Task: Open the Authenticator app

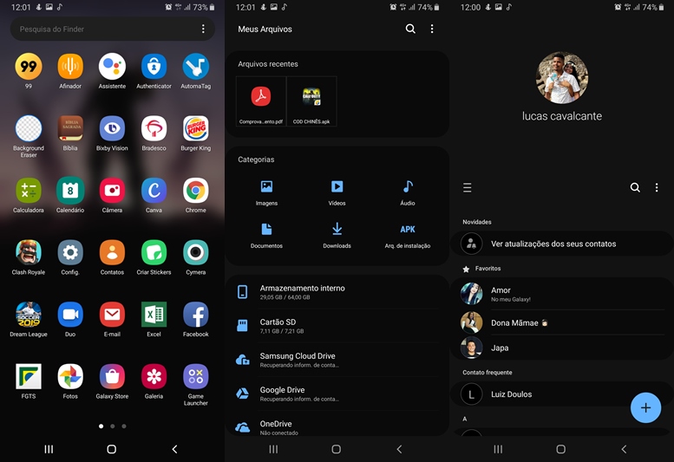Action: click(x=154, y=67)
